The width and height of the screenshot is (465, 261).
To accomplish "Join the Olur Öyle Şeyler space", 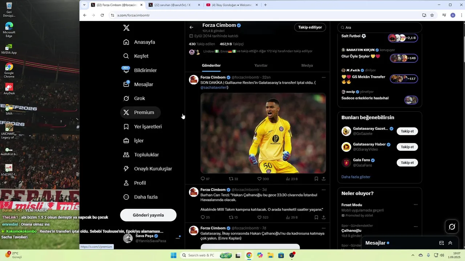I will pos(404,58).
